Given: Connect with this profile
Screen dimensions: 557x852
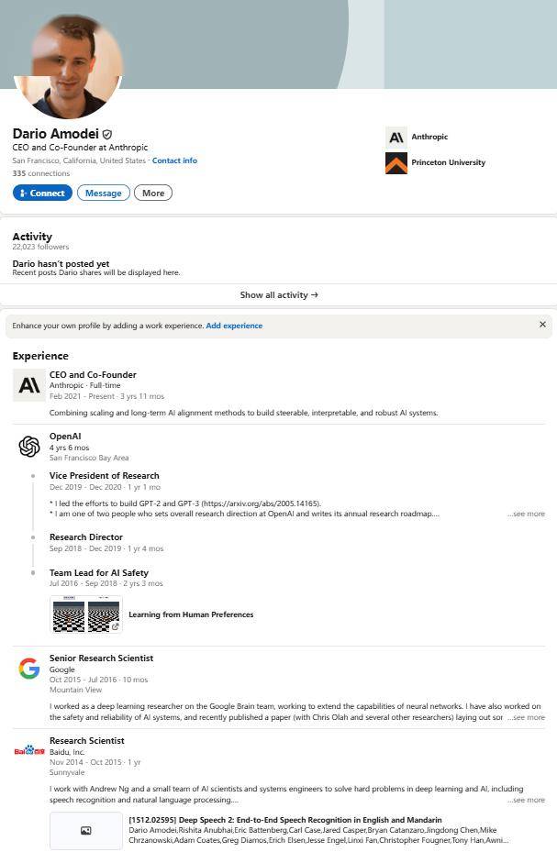Looking at the screenshot, I should [x=42, y=193].
